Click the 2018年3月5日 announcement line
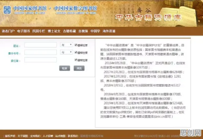This screenshot has height=139, width=203. click(x=140, y=88)
